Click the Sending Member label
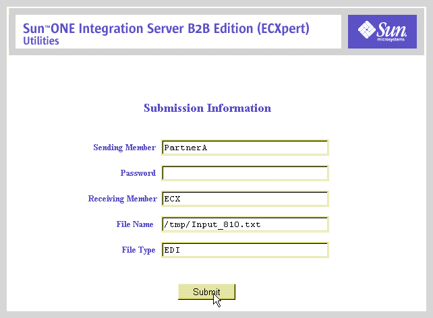 click(125, 148)
